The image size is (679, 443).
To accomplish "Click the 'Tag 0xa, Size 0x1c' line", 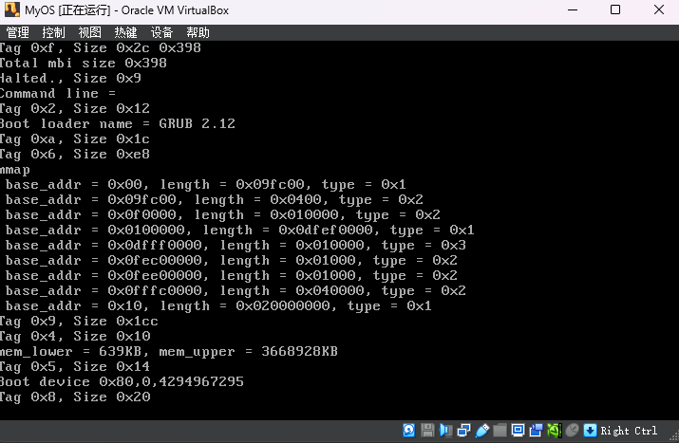I will [75, 139].
